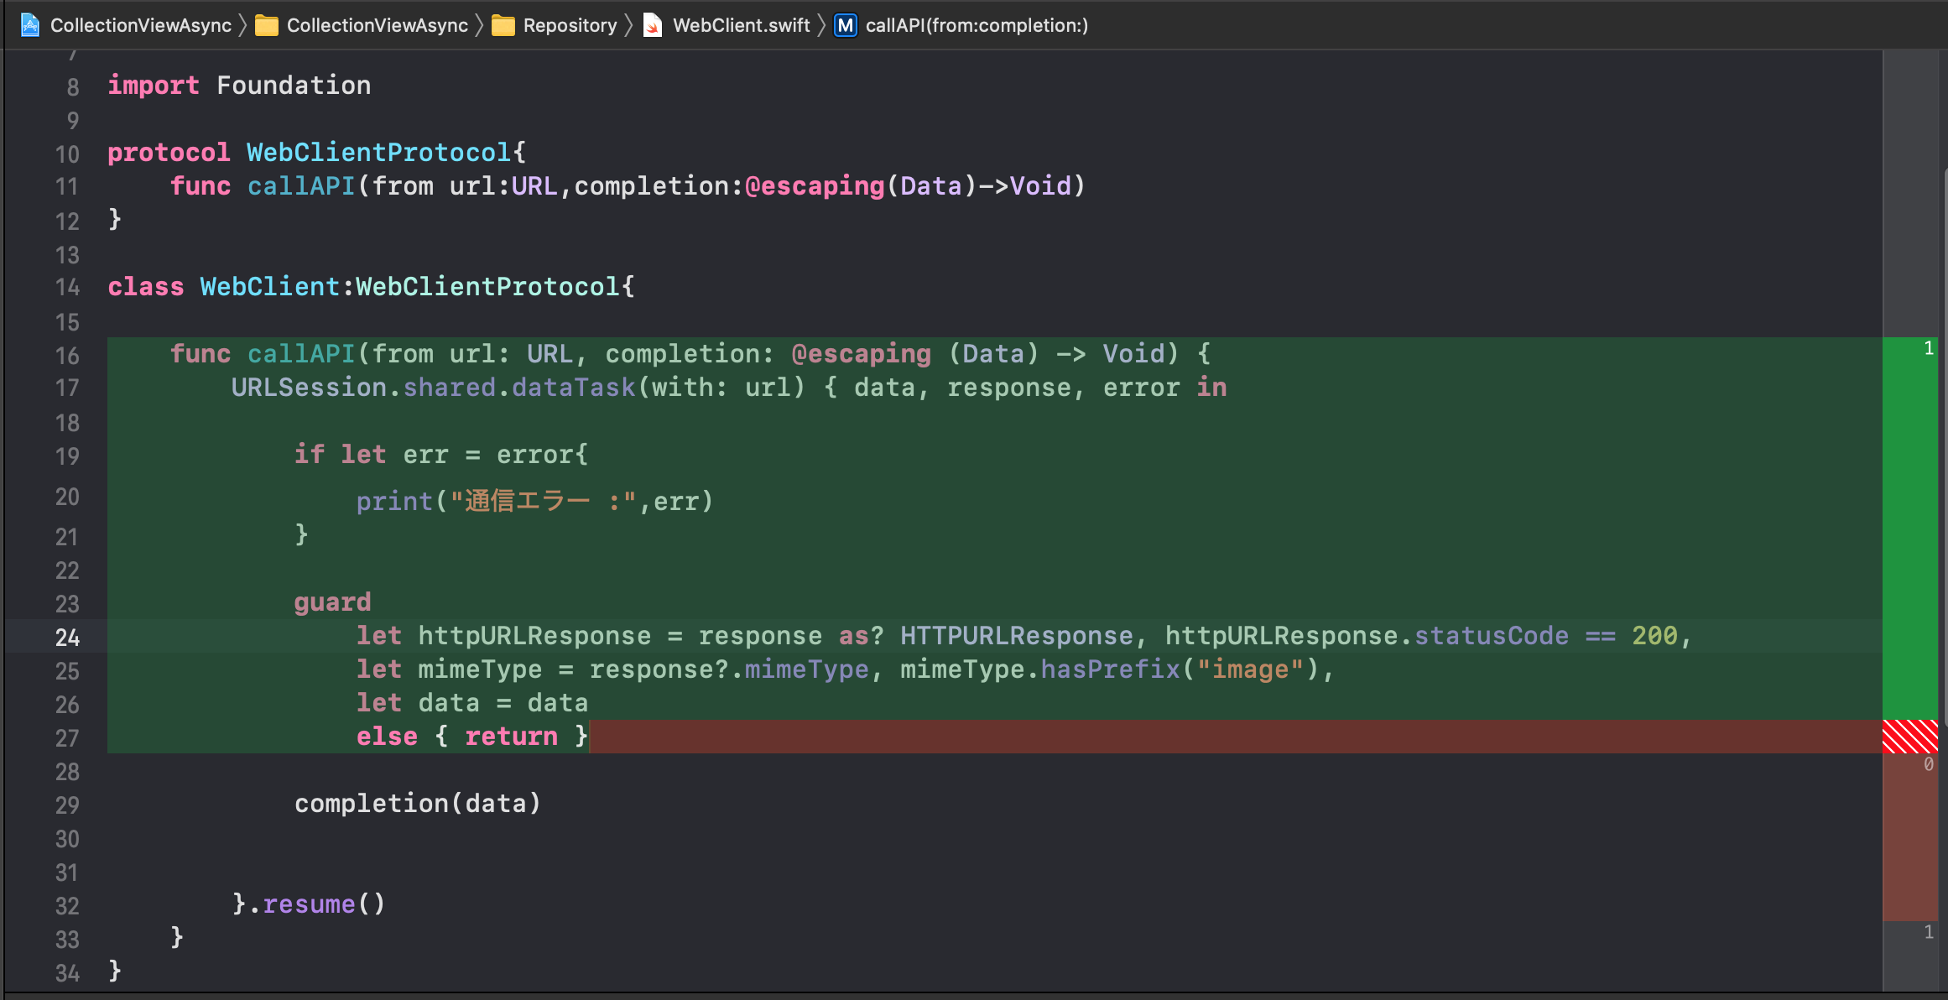The image size is (1948, 1000).
Task: Open the Repository breadcrumb segment
Action: (570, 25)
